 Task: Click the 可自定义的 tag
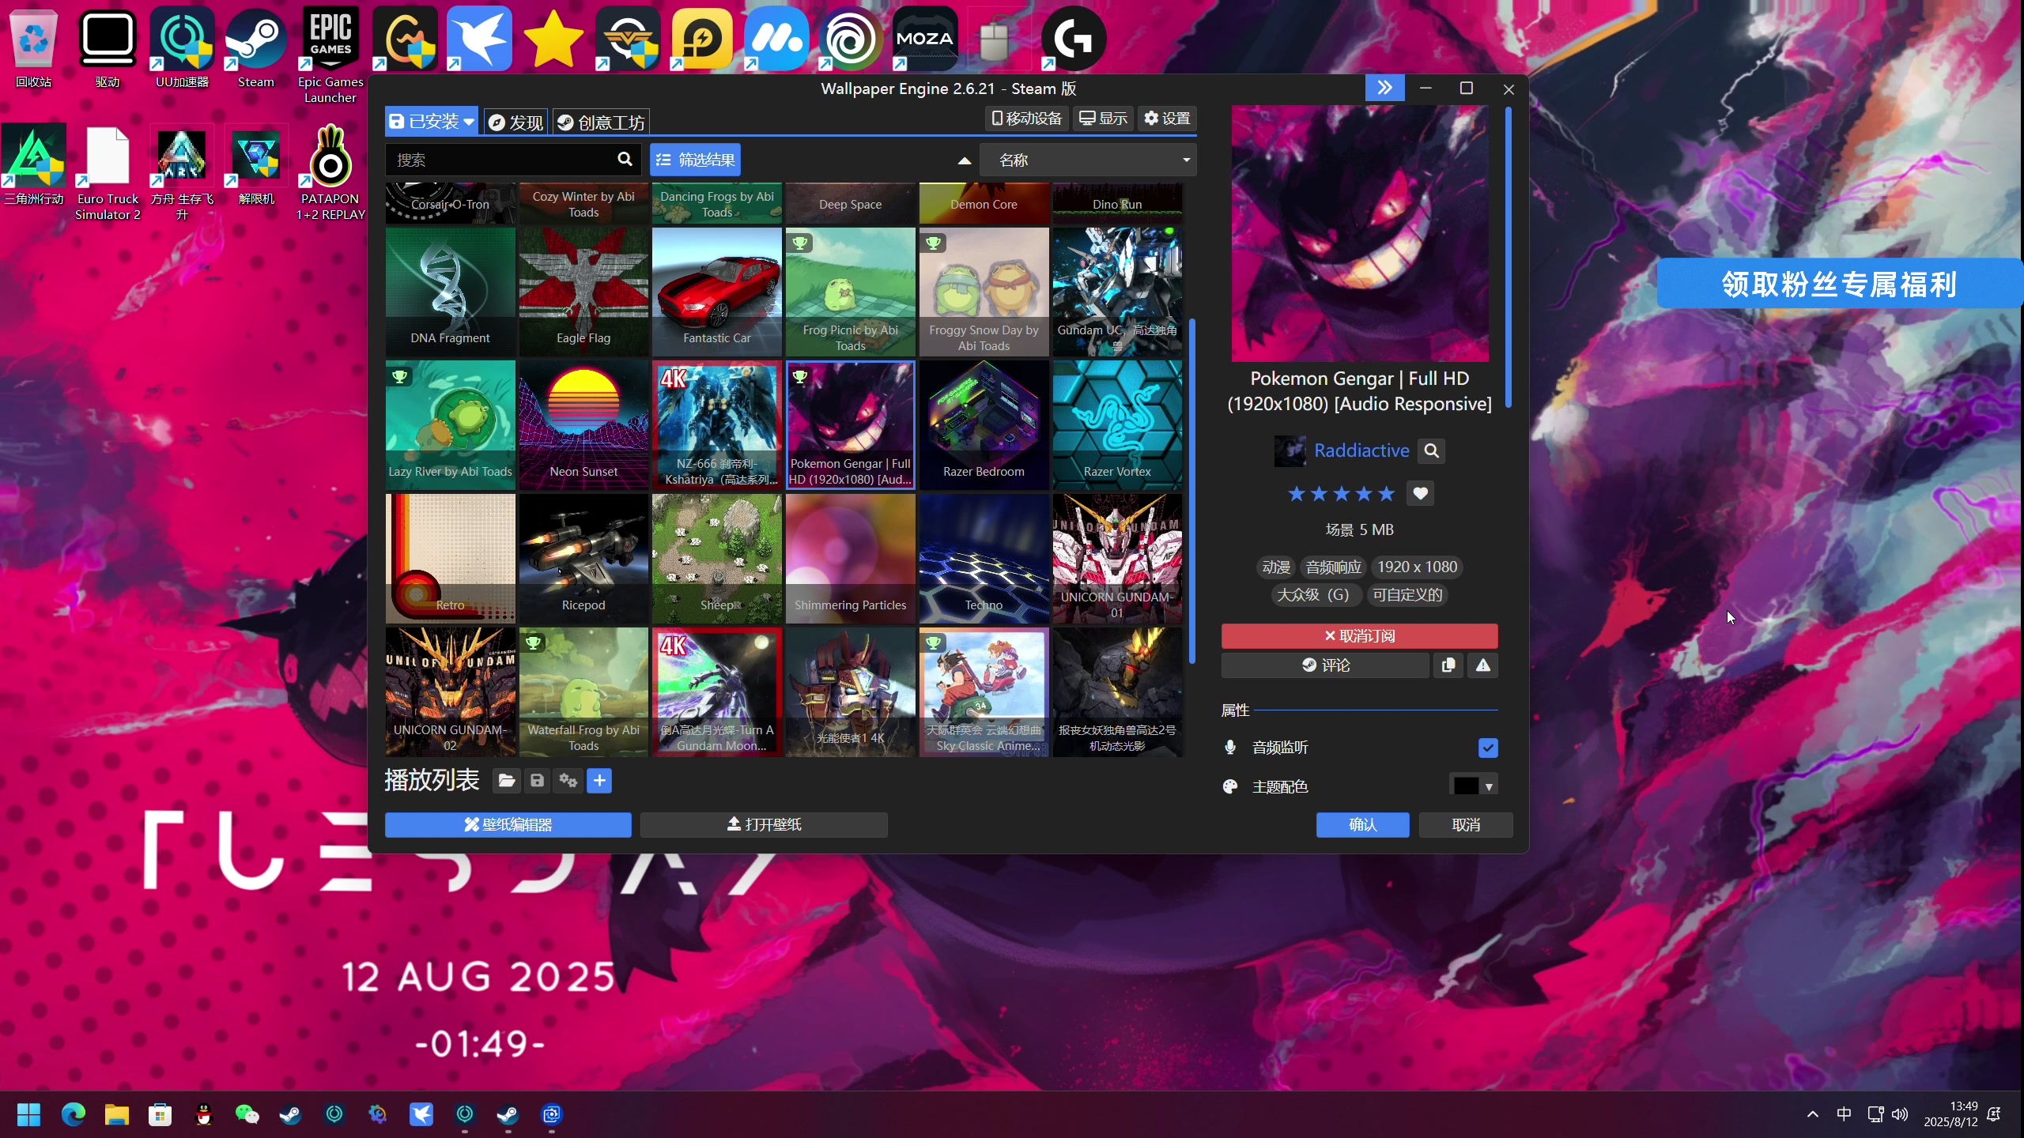click(1407, 594)
